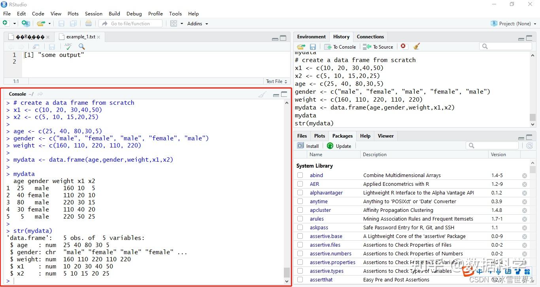Click the Go to file/function field
This screenshot has width=540, height=287.
[130, 24]
